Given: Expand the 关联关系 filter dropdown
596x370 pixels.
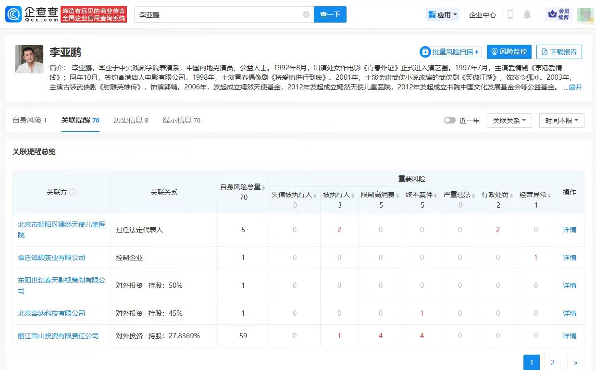Looking at the screenshot, I should click(x=509, y=121).
